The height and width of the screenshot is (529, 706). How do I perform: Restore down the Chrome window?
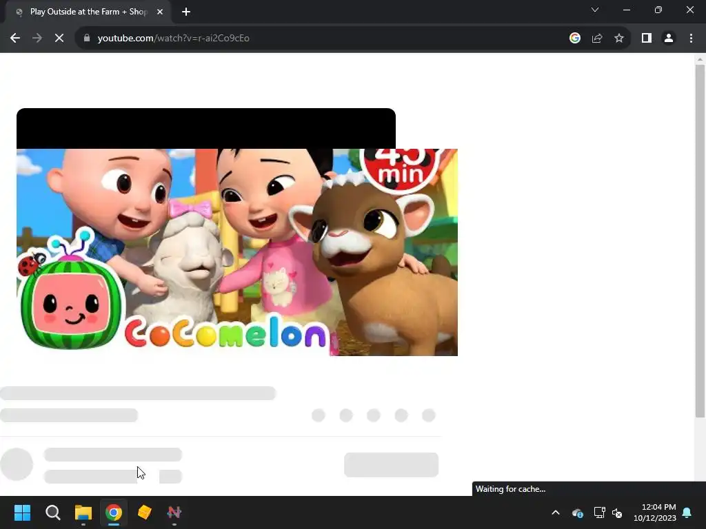click(658, 10)
